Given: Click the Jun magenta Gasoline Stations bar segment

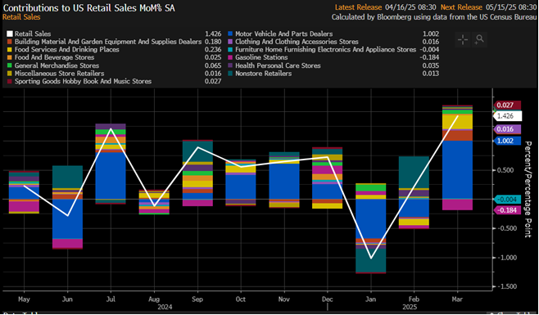Looking at the screenshot, I should click(67, 243).
